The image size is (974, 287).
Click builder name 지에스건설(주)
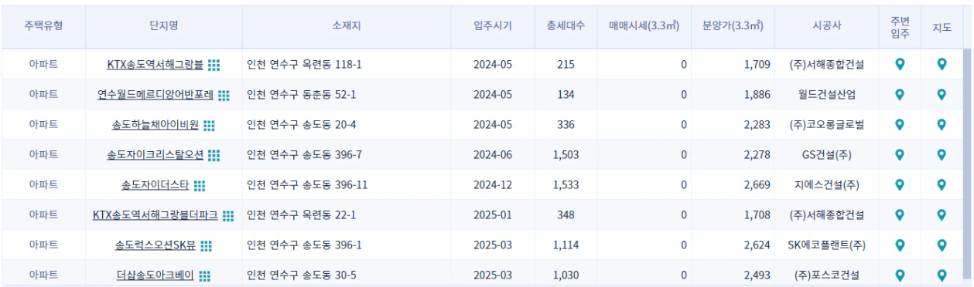pyautogui.click(x=826, y=185)
